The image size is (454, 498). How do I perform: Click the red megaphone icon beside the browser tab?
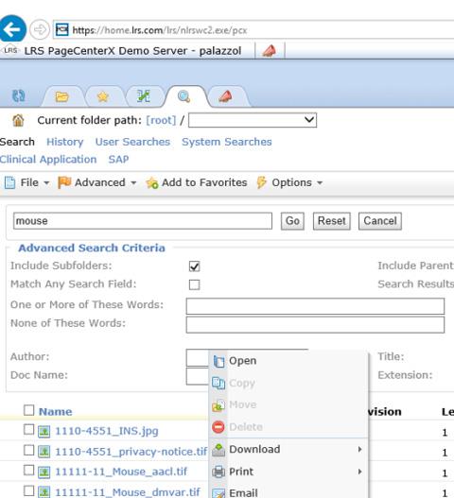point(270,51)
